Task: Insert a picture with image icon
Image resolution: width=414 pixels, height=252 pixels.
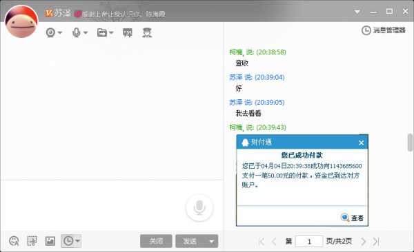Action: click(50, 241)
